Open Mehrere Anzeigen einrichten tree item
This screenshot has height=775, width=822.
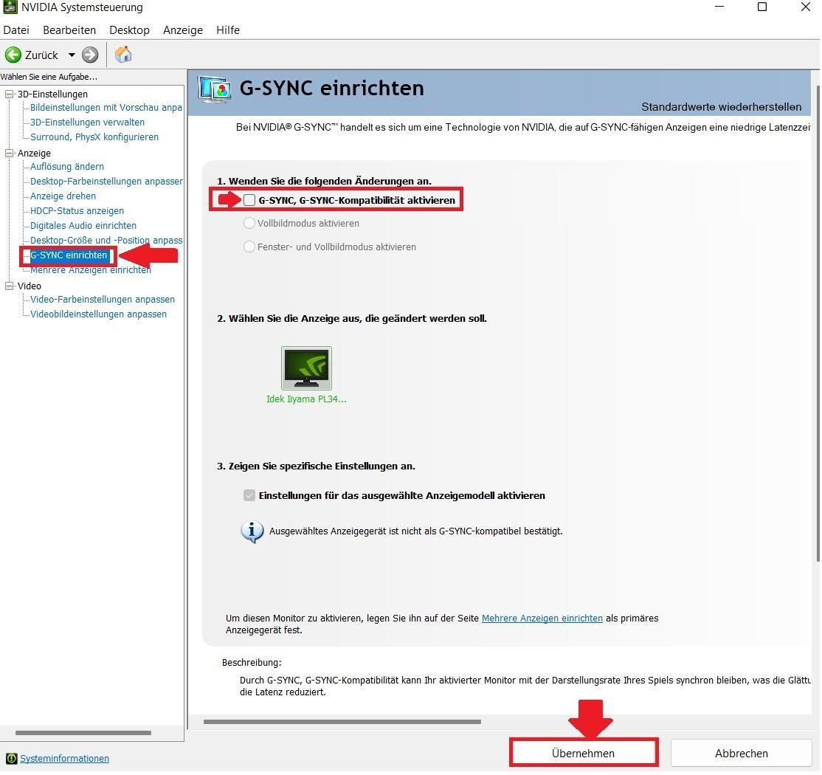click(x=91, y=270)
